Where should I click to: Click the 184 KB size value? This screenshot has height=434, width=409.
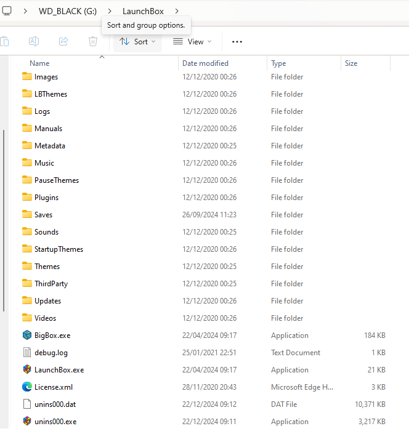click(x=375, y=336)
